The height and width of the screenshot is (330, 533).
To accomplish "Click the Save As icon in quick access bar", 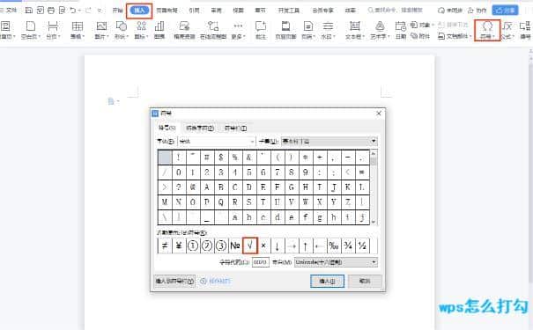I will tap(41, 11).
